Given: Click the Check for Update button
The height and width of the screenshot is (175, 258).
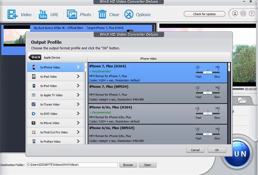Looking at the screenshot, I should [204, 14].
